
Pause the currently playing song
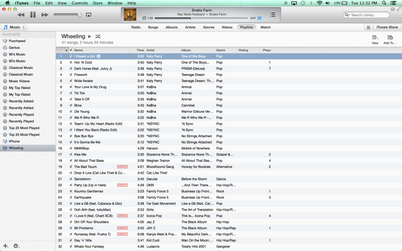pos(33,15)
